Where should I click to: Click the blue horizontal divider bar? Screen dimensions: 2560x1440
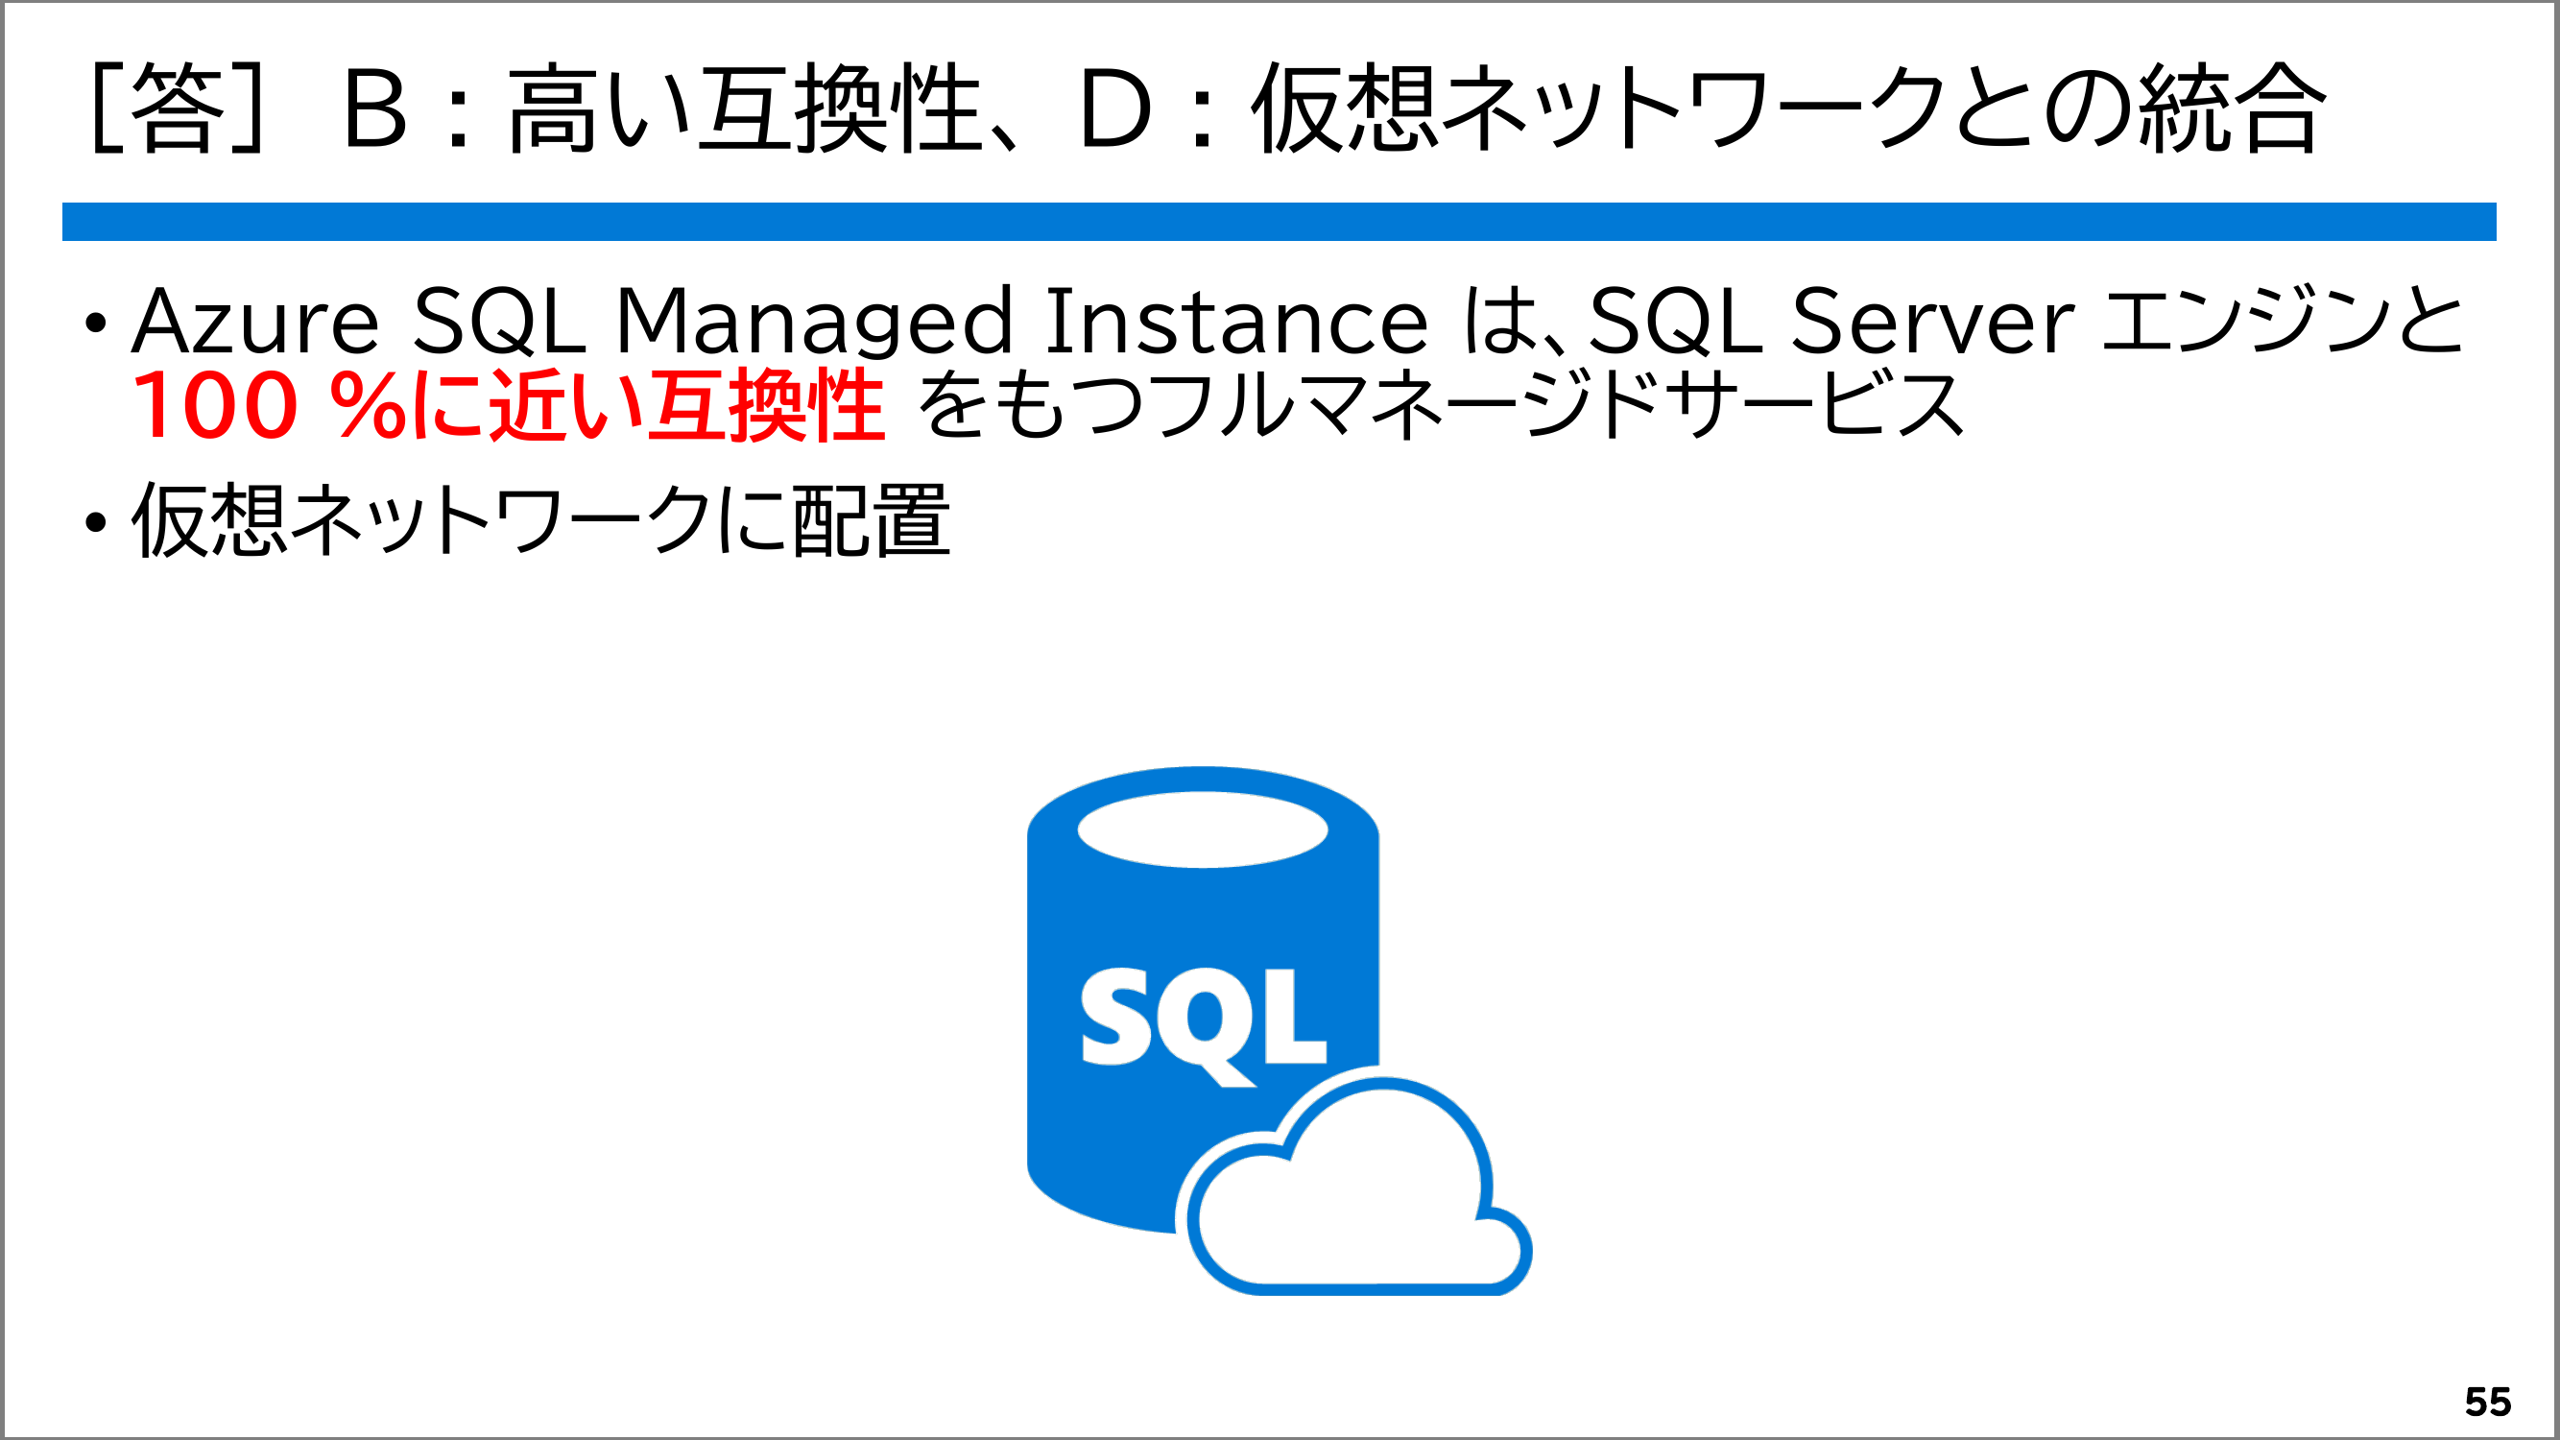coord(1279,222)
